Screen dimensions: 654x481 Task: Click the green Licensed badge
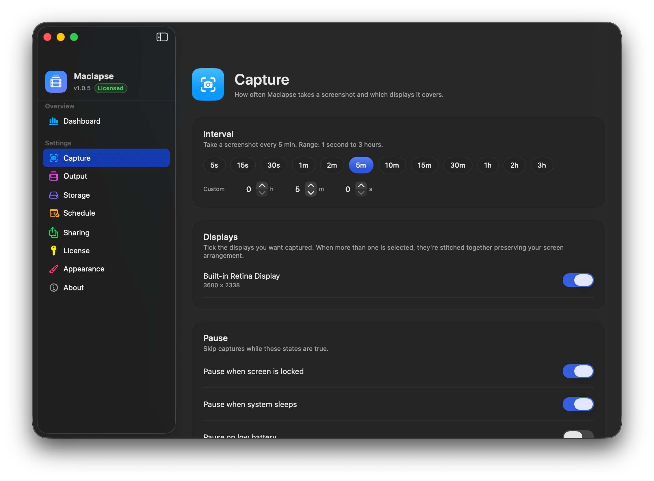click(111, 88)
